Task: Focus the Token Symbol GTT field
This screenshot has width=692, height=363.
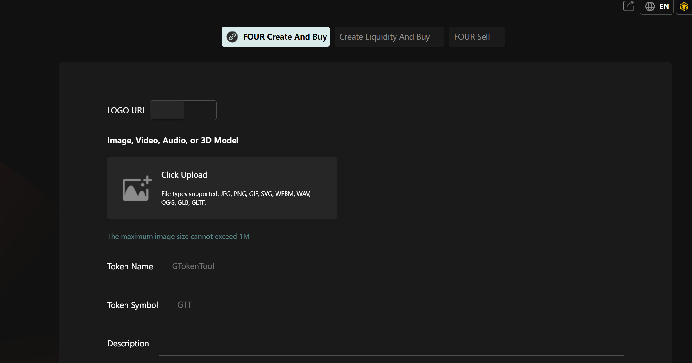Action: click(395, 305)
